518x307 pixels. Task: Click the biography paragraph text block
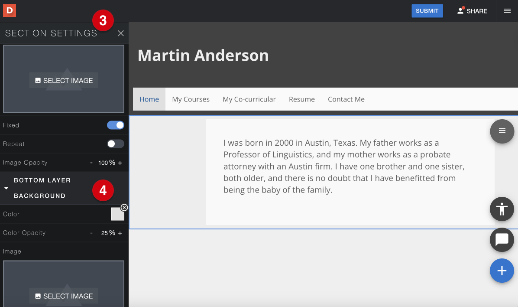(344, 167)
